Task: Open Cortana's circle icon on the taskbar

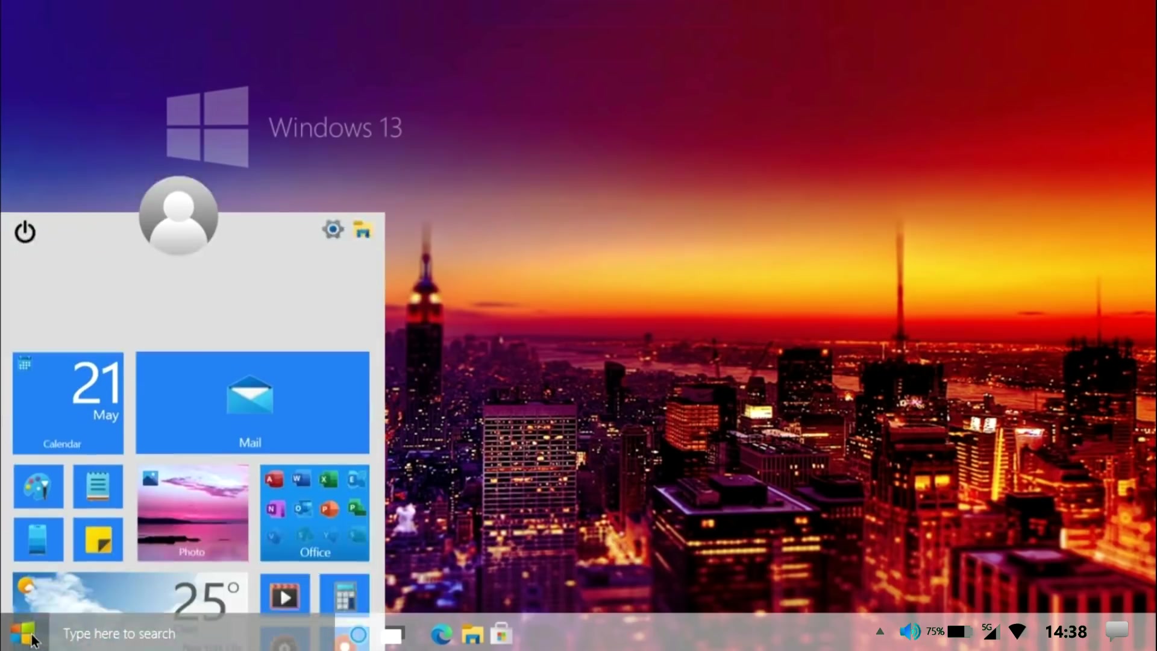Action: pos(358,634)
